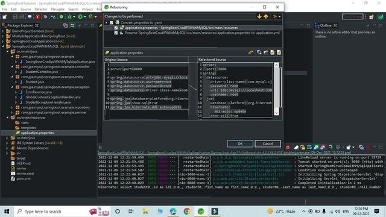Open the Edit menu

13,9
